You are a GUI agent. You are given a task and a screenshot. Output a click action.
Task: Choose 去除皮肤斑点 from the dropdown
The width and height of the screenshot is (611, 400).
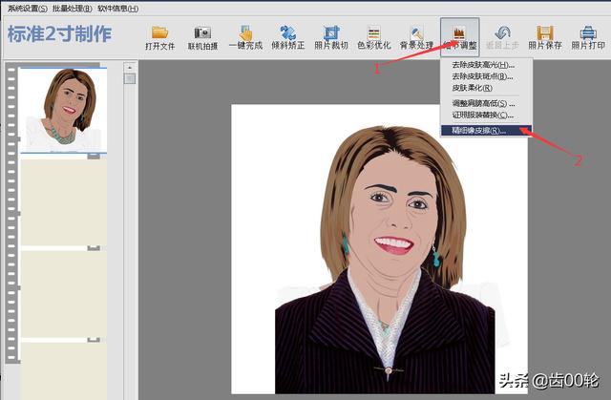pos(482,75)
